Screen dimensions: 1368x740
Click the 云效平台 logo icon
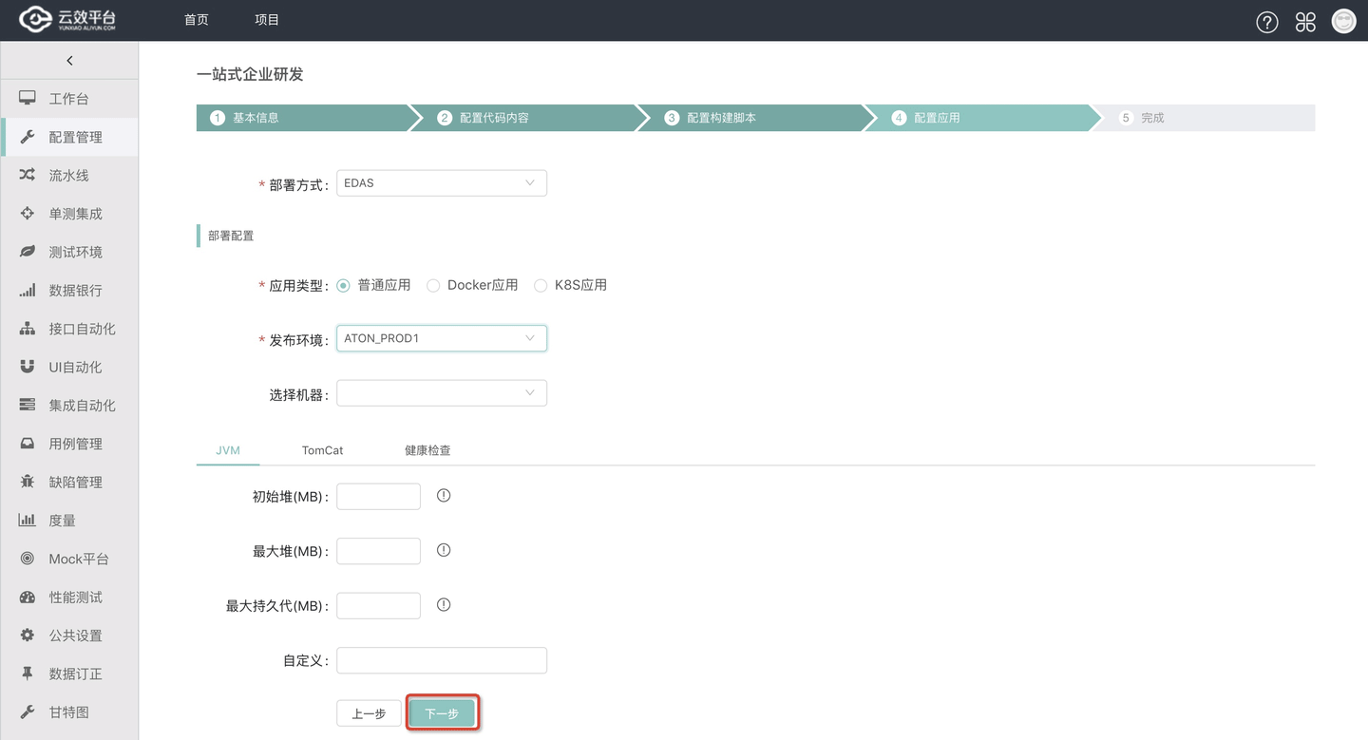(x=36, y=20)
